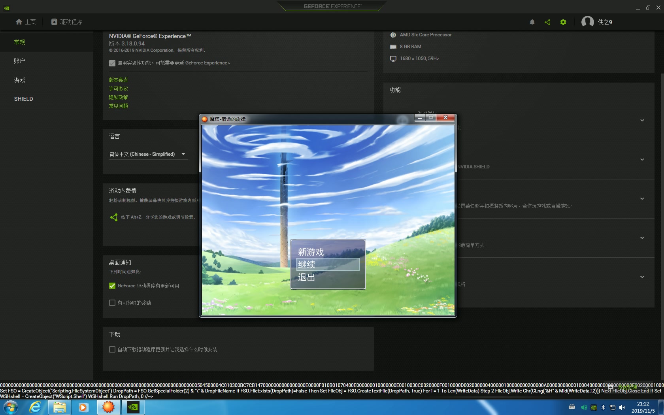Expand the fourth feature row chevron
664x415 pixels.
[x=642, y=238]
